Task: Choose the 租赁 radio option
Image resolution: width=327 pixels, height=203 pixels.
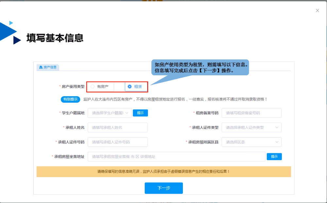Action: pos(130,87)
